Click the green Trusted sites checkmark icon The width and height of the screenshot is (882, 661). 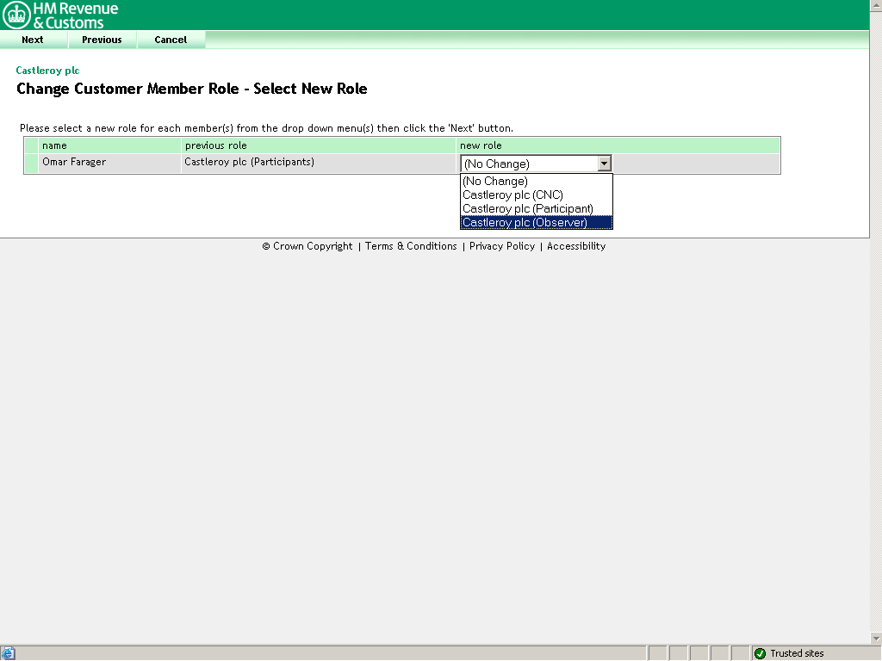[x=760, y=653]
